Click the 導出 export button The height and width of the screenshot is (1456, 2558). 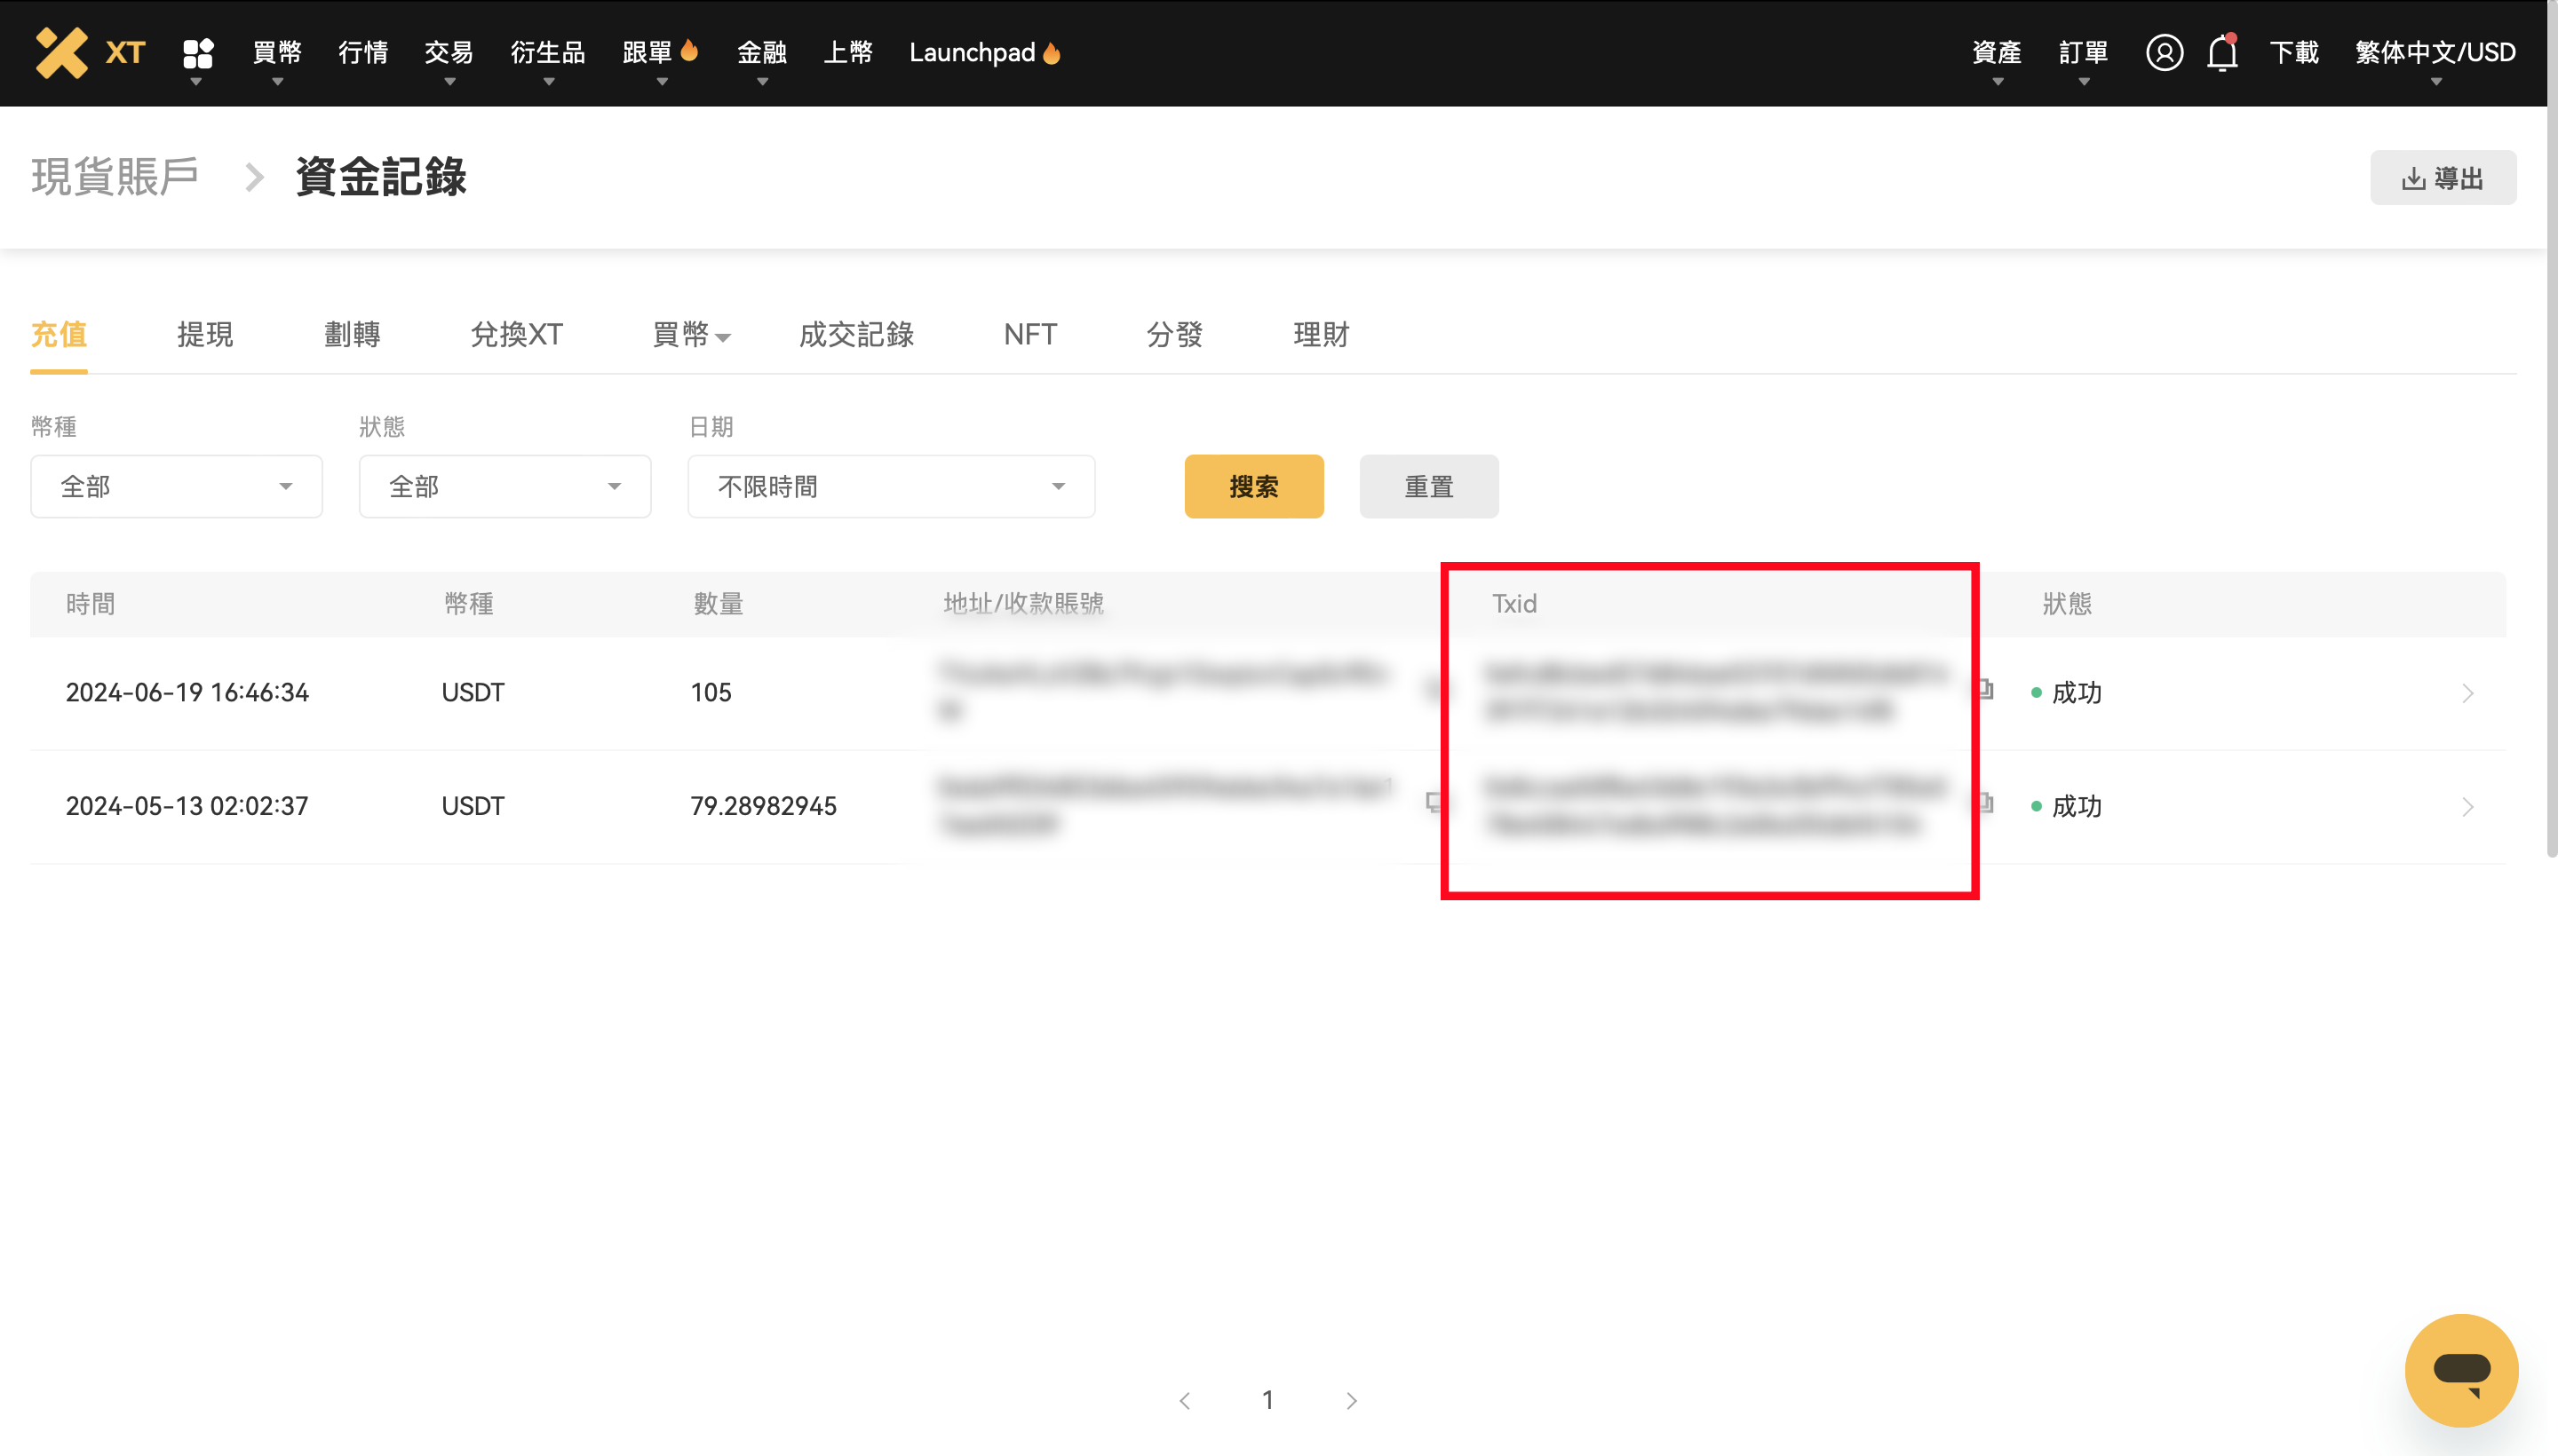coord(2443,177)
